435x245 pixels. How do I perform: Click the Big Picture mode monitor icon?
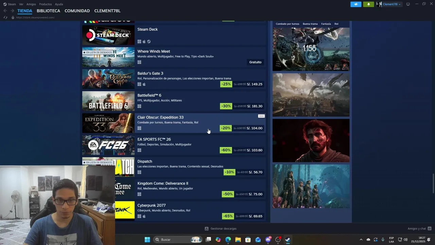point(408,4)
